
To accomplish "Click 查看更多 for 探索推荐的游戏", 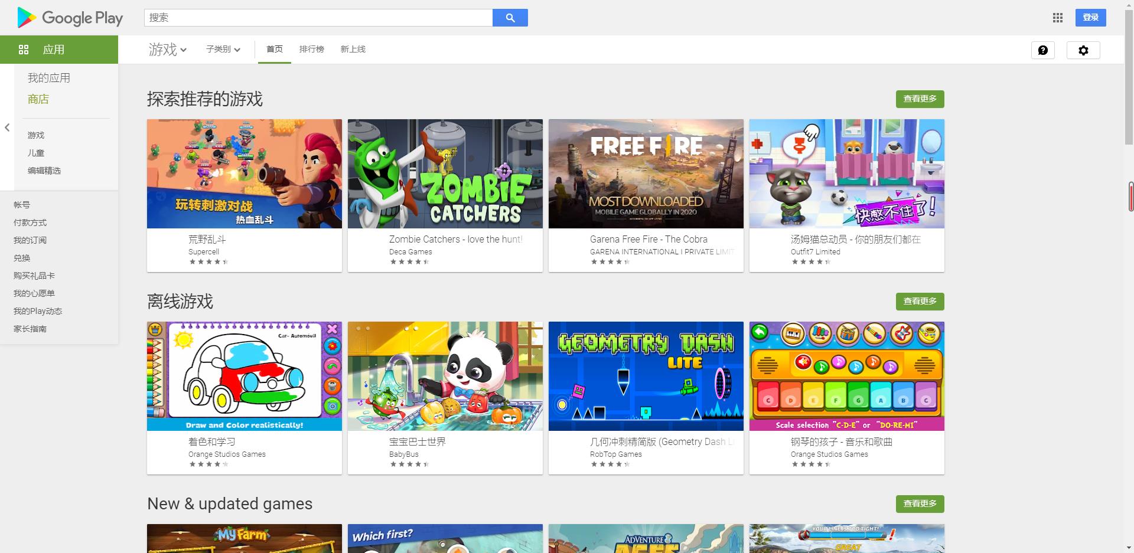I will click(x=920, y=99).
